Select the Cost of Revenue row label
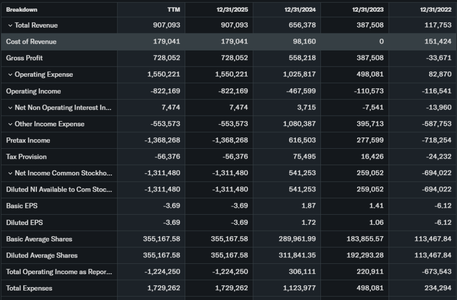Image resolution: width=457 pixels, height=300 pixels. (x=31, y=42)
